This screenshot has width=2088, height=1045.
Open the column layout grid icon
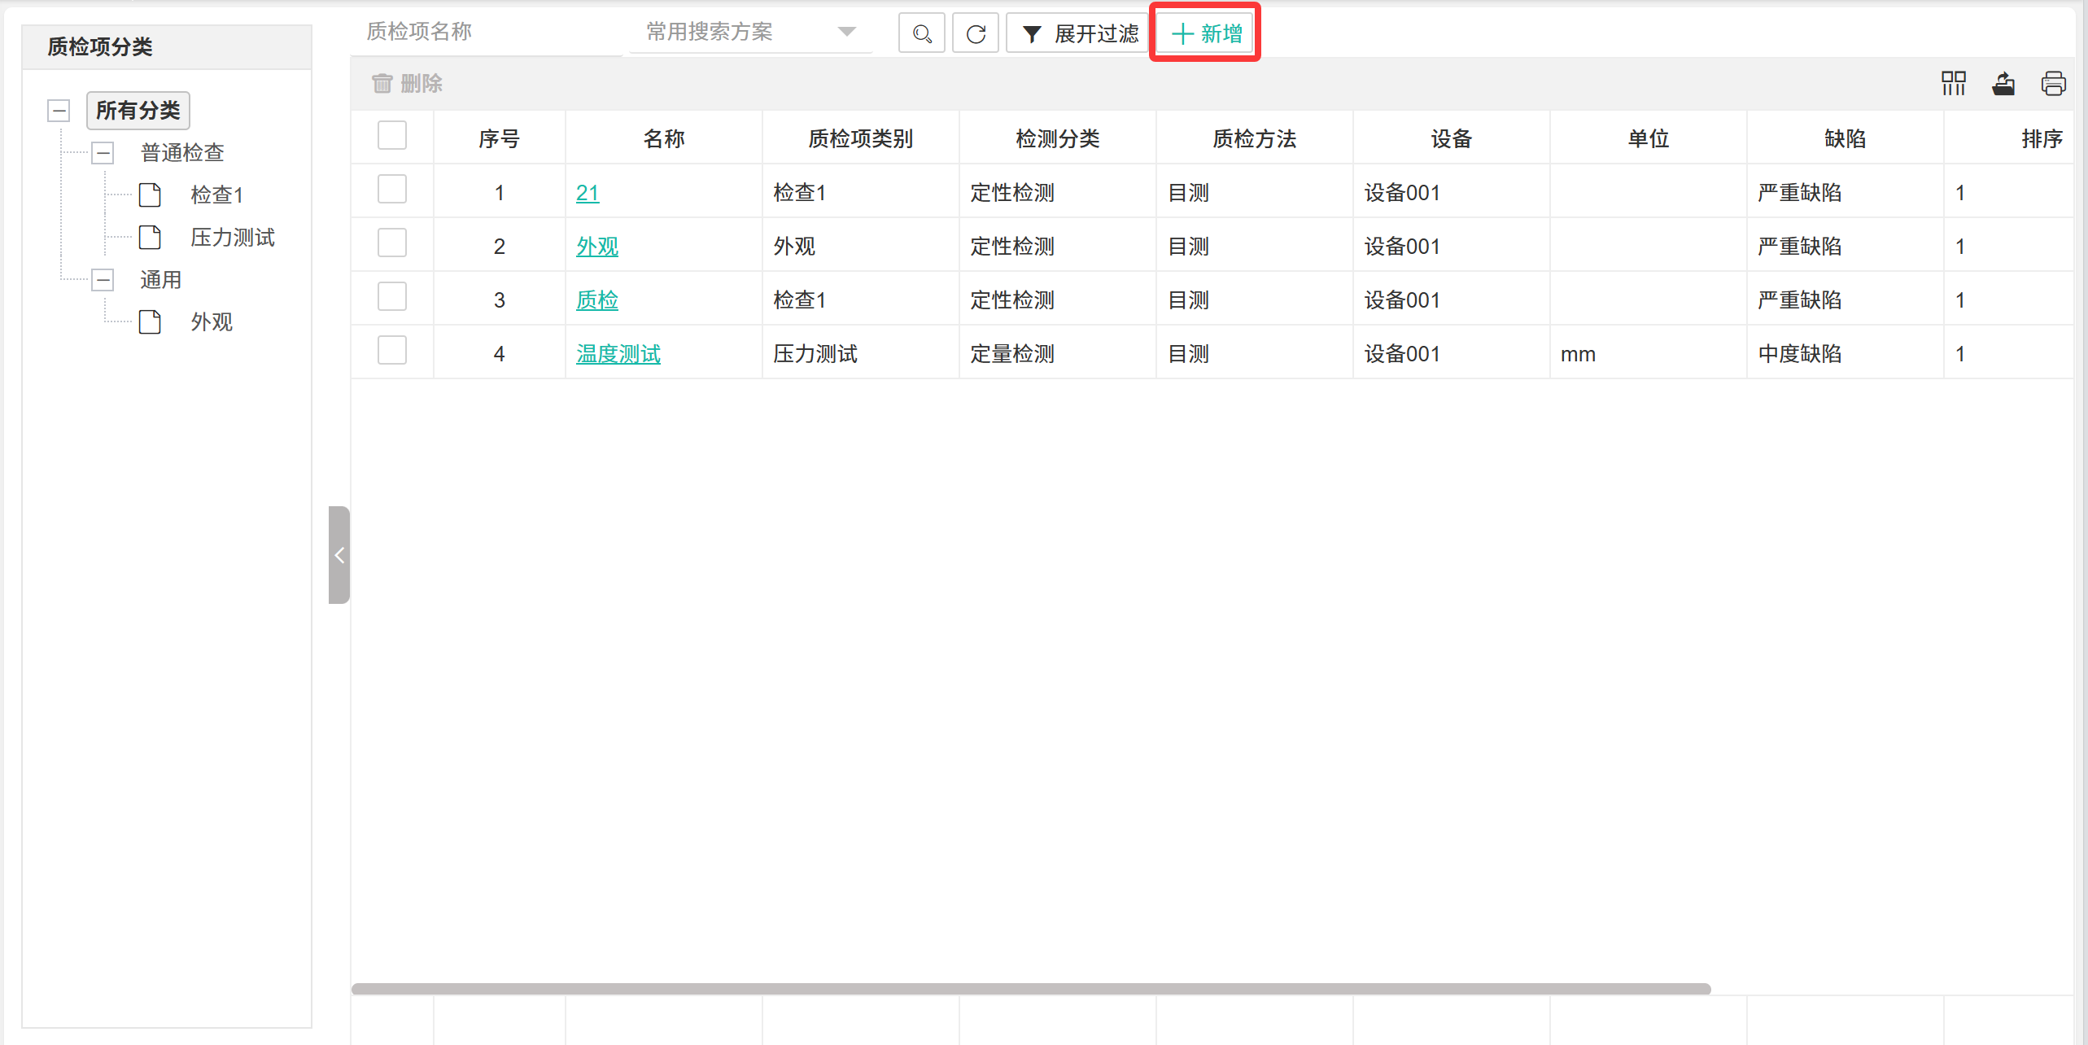pyautogui.click(x=1953, y=83)
